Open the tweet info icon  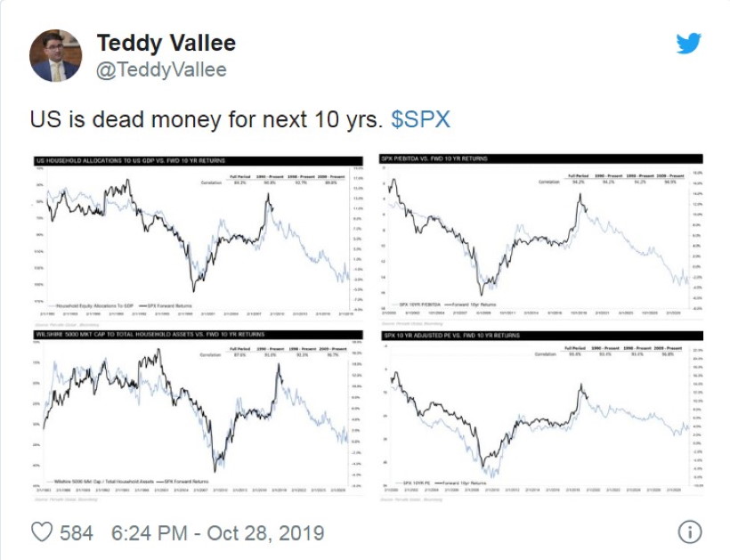pos(689,532)
